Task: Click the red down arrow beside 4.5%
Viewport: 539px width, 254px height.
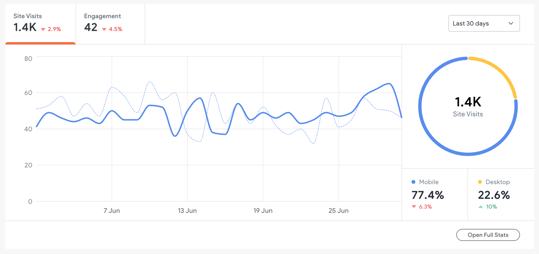Action: point(104,29)
